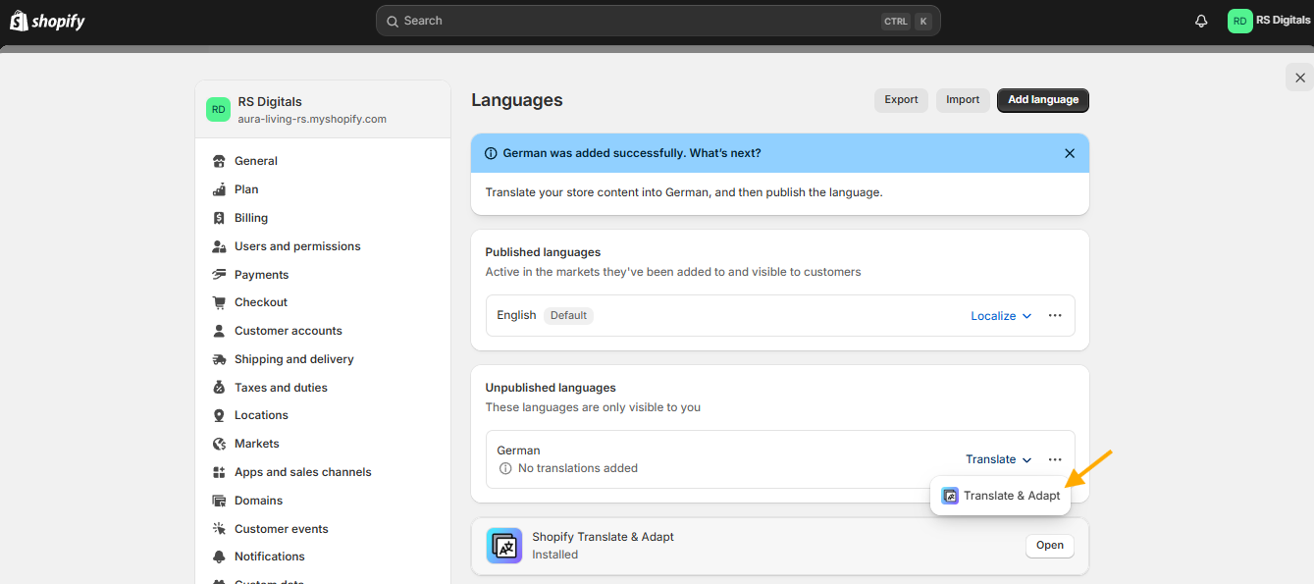Open the notifications bell
This screenshot has width=1314, height=584.
coord(1201,21)
